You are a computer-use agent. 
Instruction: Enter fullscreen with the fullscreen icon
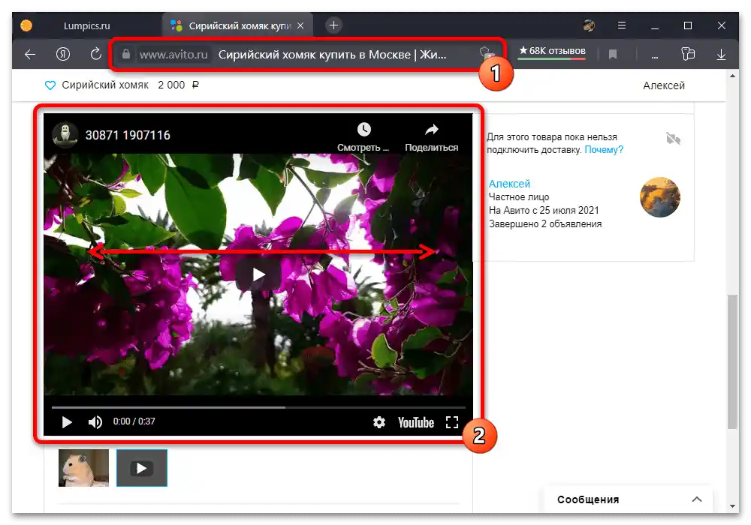(x=451, y=422)
